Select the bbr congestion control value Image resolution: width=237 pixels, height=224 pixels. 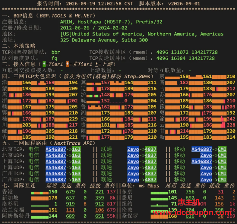pyautogui.click(x=56, y=52)
